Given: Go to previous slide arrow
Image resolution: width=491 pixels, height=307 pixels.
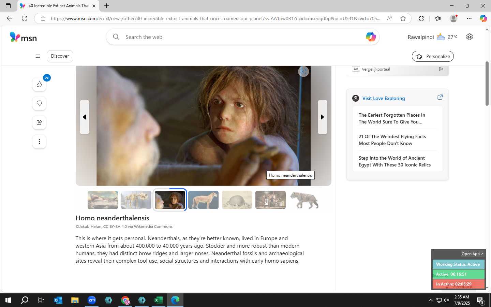Looking at the screenshot, I should [x=85, y=117].
